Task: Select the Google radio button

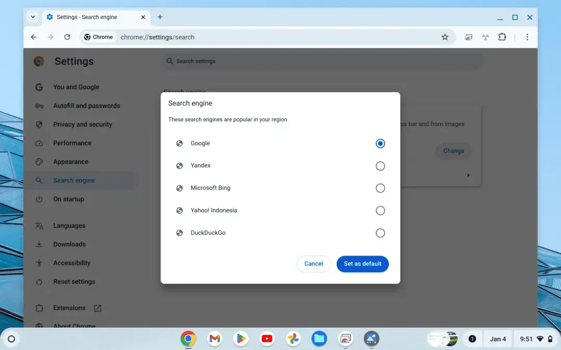Action: tap(380, 143)
